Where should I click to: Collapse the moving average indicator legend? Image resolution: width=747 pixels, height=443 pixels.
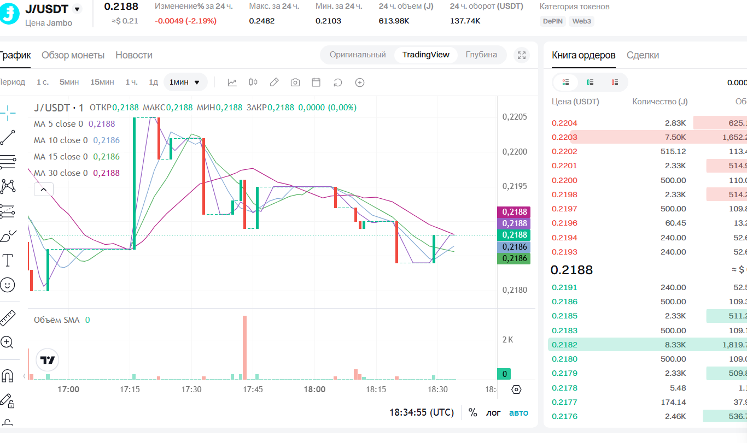pyautogui.click(x=44, y=190)
